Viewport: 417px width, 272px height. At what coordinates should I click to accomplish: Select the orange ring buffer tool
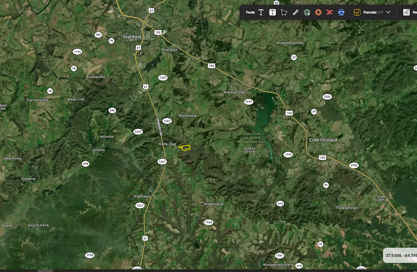318,12
